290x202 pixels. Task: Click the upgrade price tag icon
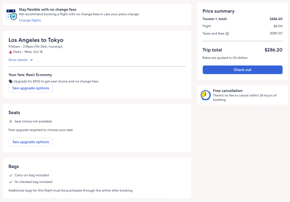pos(10,81)
